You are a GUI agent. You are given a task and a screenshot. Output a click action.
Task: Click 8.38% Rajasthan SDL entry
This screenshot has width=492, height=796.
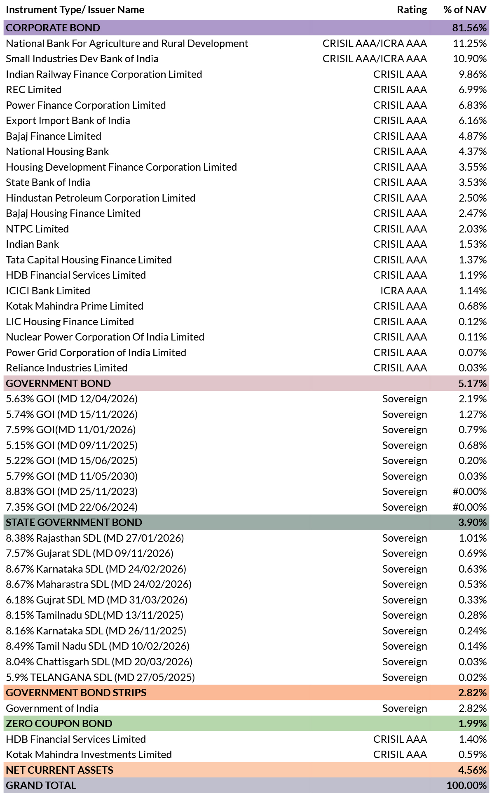click(95, 538)
